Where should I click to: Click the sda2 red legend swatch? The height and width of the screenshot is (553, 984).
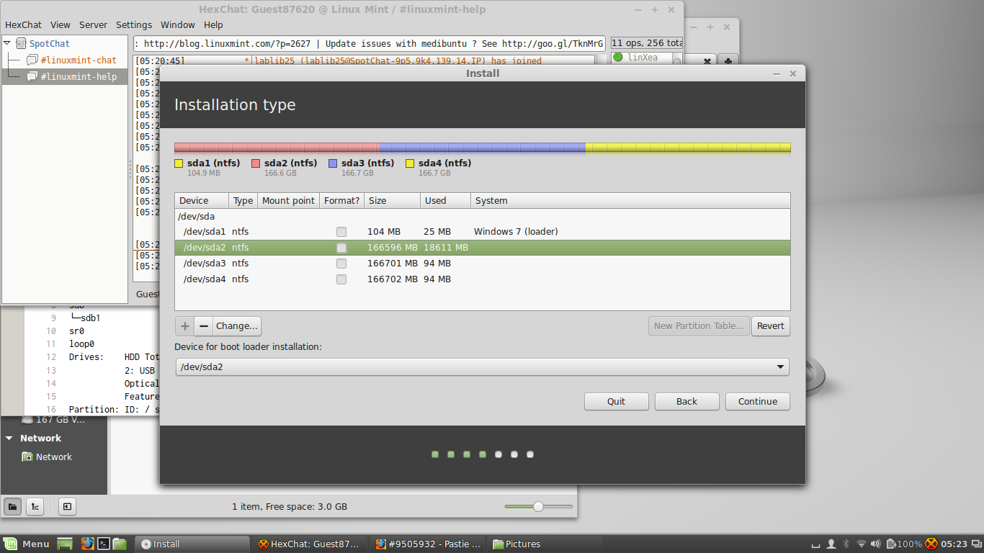256,163
